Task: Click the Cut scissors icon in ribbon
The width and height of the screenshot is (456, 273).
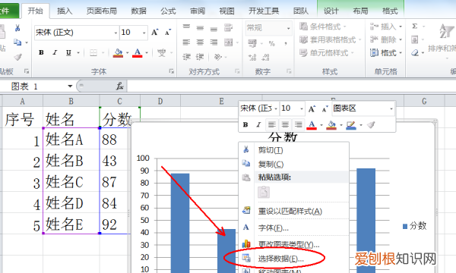Action: (x=17, y=28)
